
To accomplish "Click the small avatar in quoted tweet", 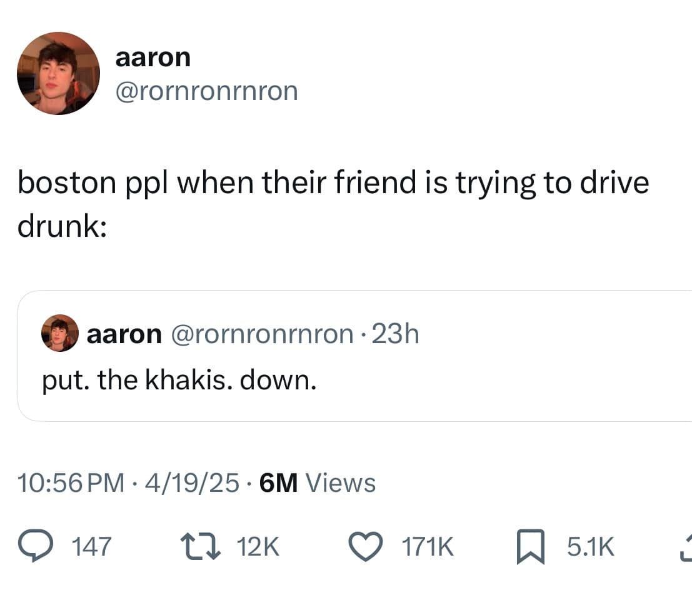I will tap(60, 332).
